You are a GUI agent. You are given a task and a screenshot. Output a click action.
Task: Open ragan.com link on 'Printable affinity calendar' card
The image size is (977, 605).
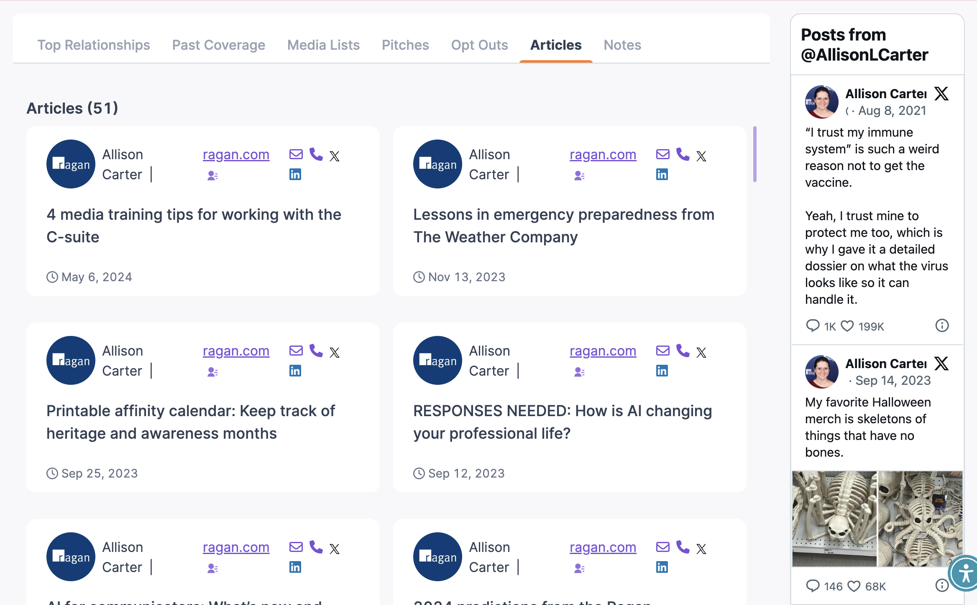pos(236,351)
